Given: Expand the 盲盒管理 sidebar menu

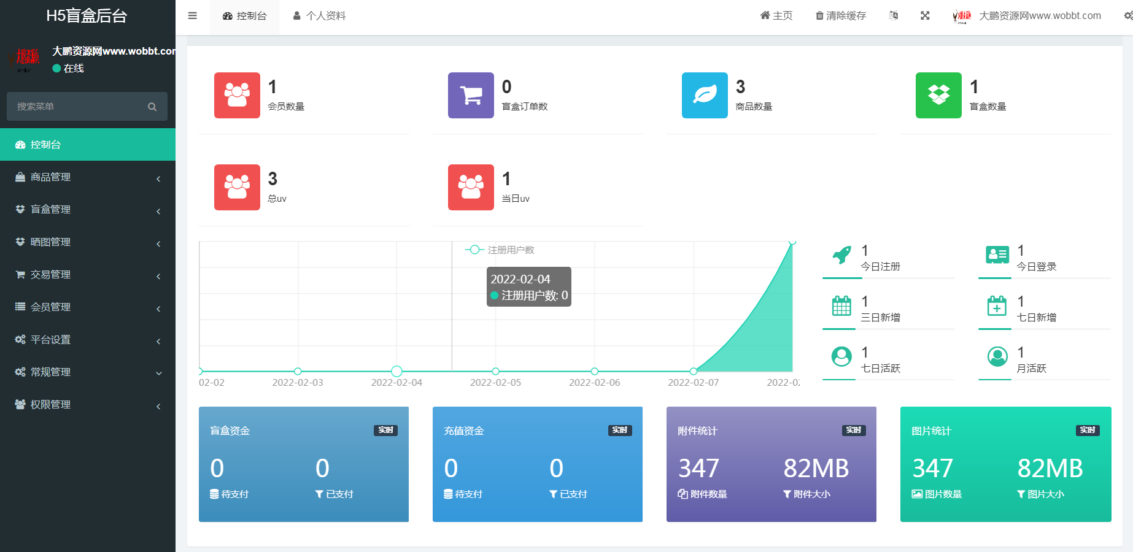Looking at the screenshot, I should click(88, 210).
